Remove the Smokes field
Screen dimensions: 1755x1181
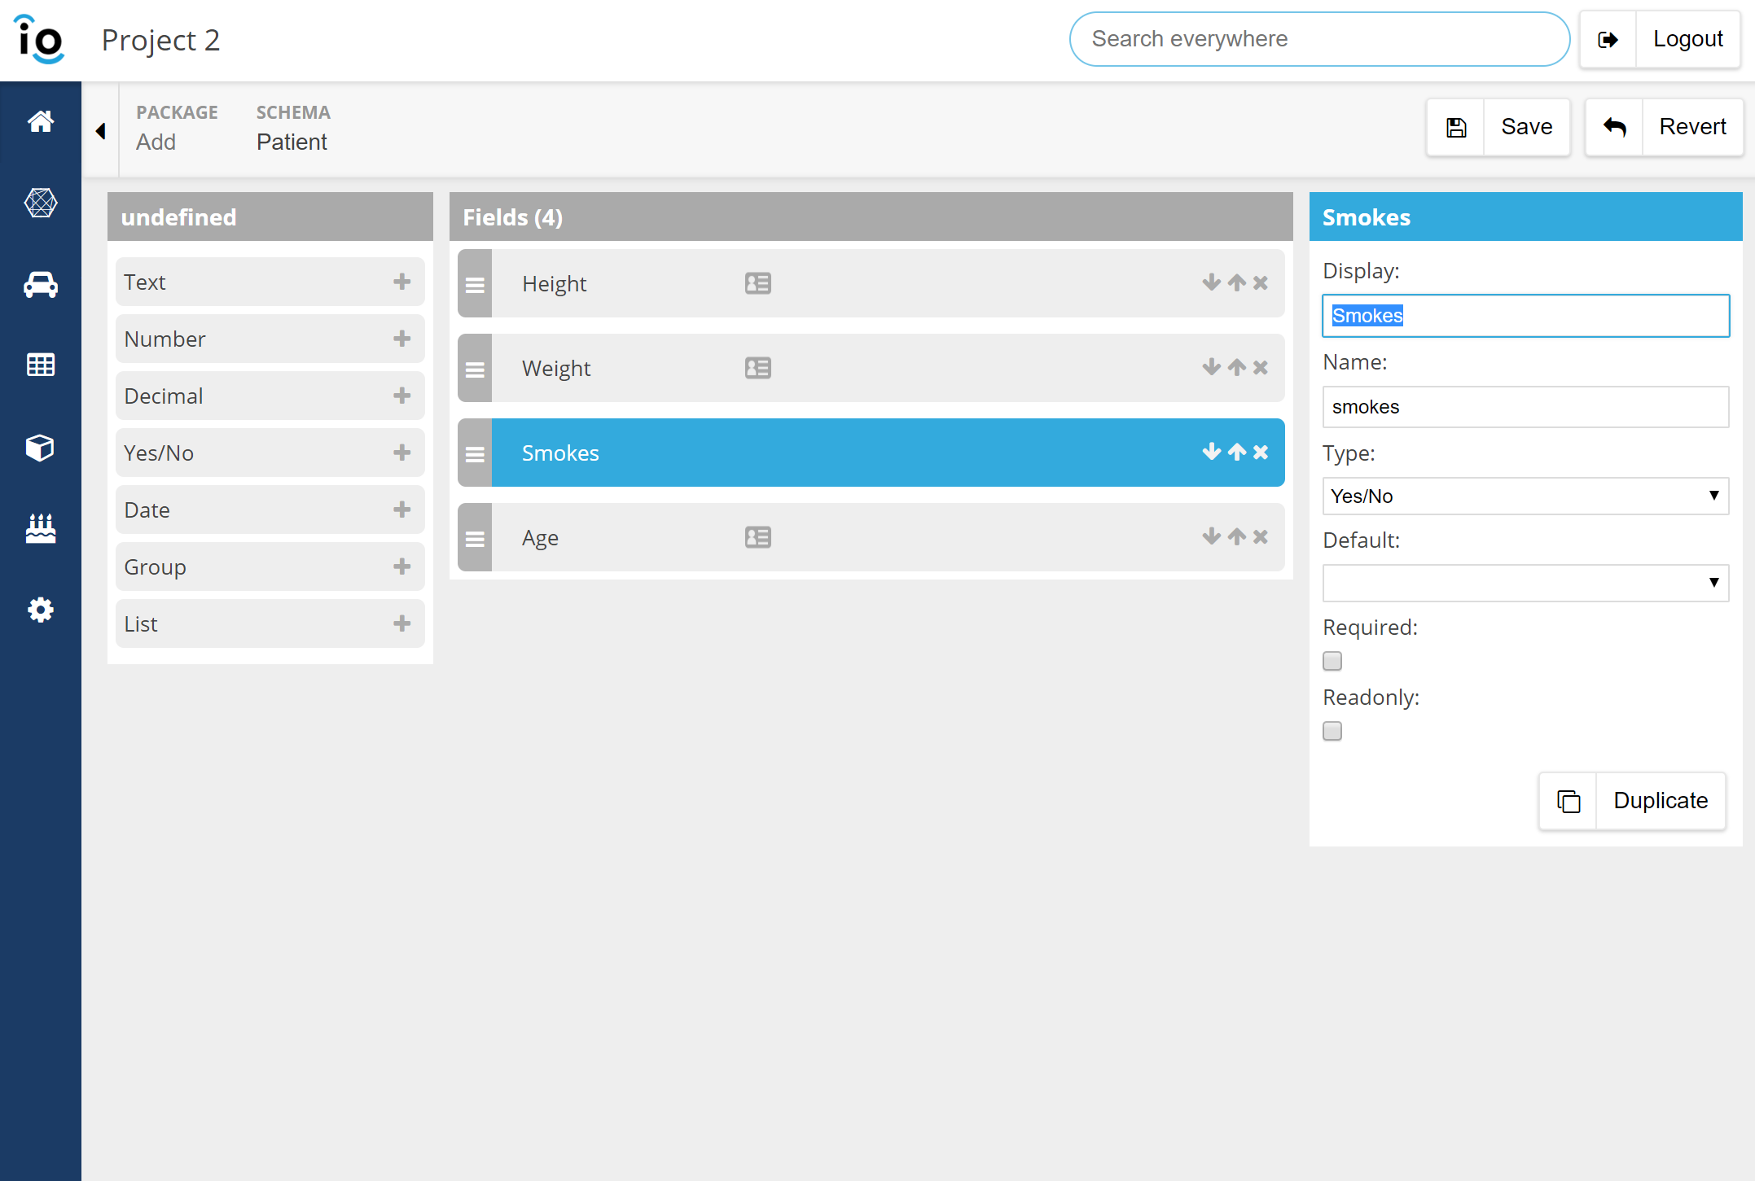[1261, 452]
